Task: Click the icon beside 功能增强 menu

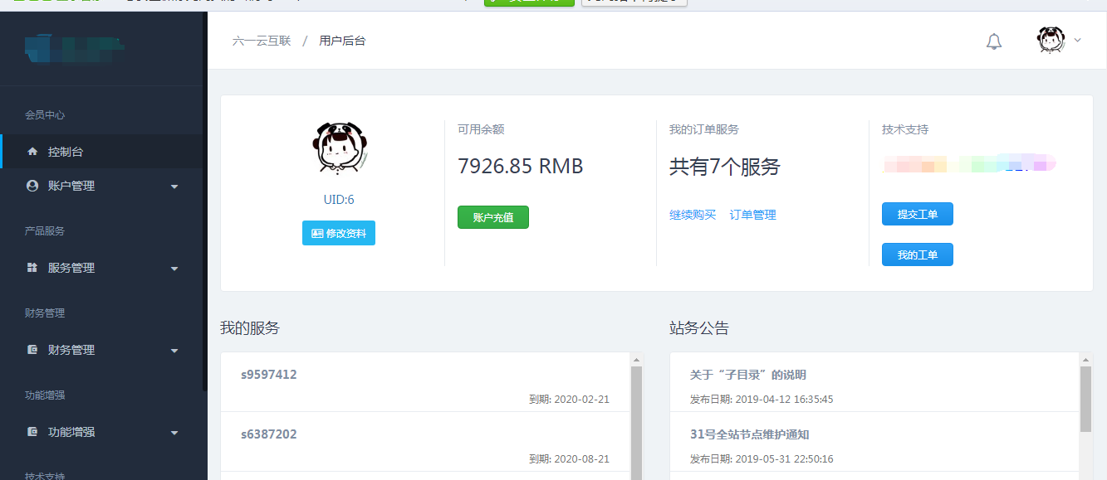Action: coord(32,432)
